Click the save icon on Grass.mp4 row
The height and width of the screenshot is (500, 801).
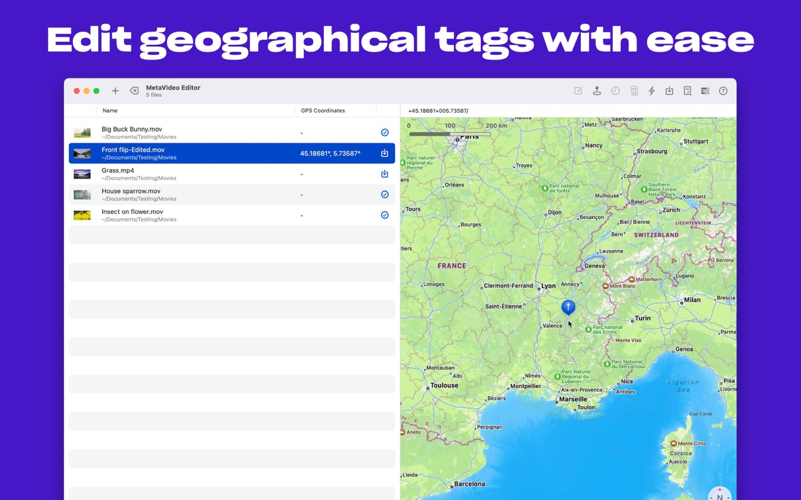[384, 174]
